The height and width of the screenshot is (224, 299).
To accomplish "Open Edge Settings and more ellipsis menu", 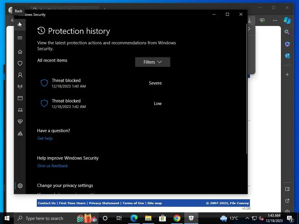I will (x=275, y=20).
